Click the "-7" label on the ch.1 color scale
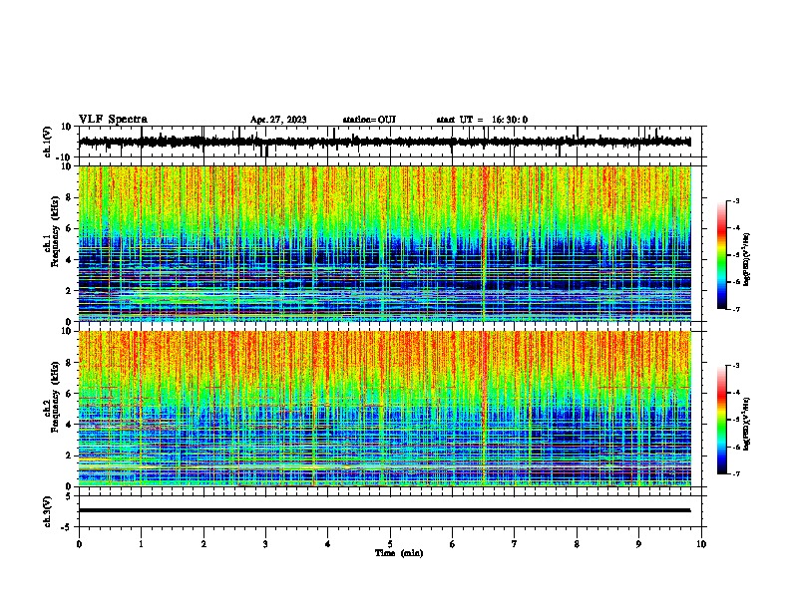The width and height of the screenshot is (790, 610). click(735, 309)
